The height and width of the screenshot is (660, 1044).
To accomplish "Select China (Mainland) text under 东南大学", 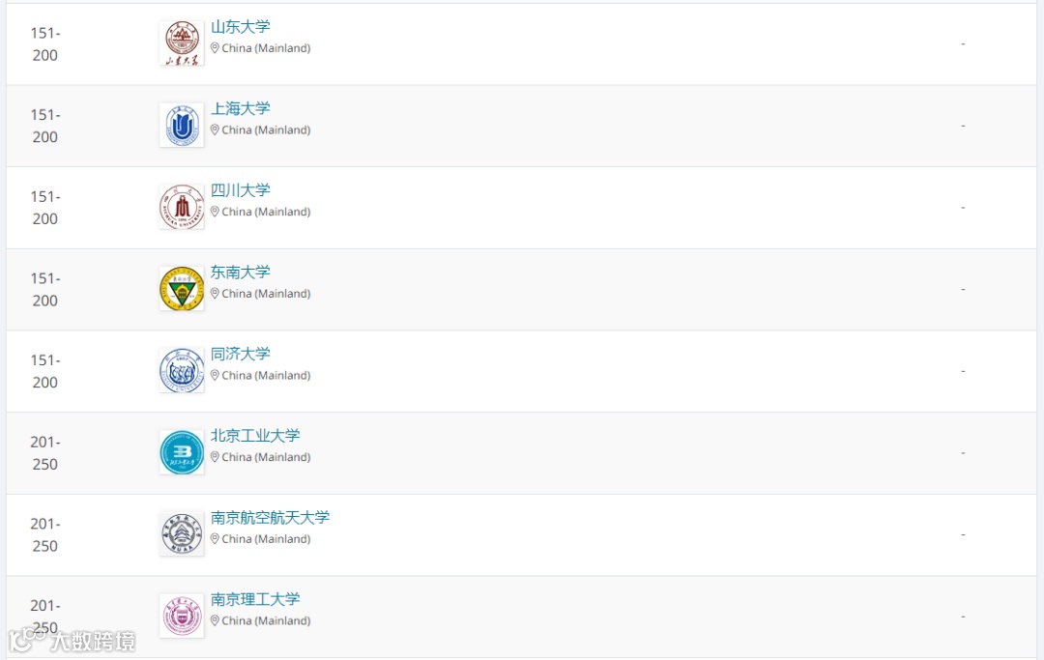I will click(x=267, y=294).
